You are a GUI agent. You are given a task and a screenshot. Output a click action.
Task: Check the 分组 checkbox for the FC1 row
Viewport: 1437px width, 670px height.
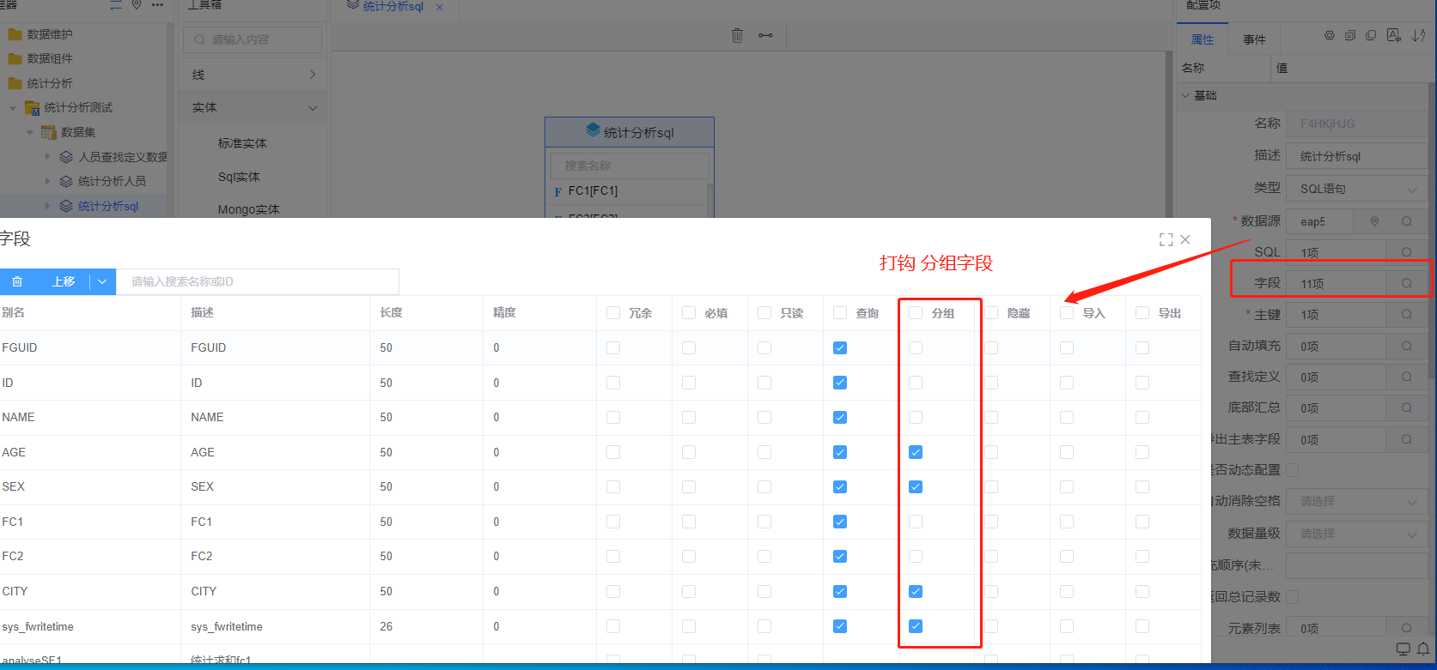coord(916,522)
